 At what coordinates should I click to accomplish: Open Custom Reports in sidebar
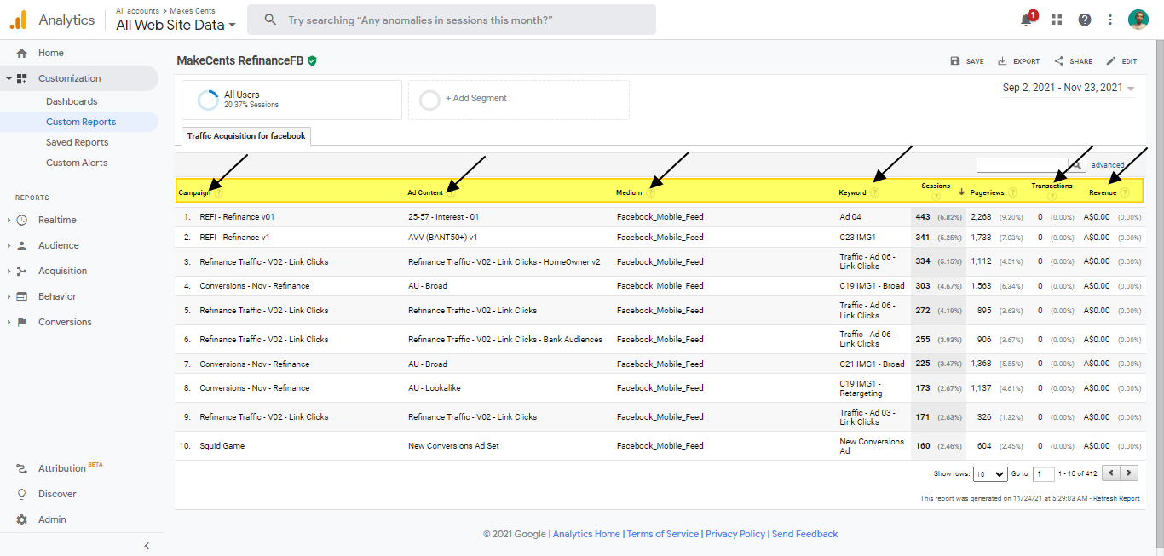[x=81, y=122]
